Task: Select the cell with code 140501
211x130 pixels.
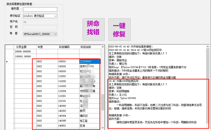Action: coord(69,126)
